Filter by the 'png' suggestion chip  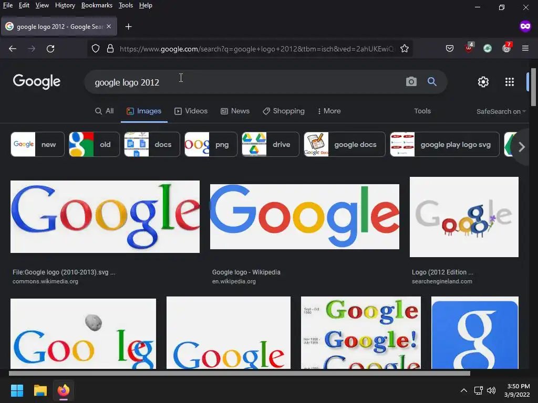[x=211, y=144]
